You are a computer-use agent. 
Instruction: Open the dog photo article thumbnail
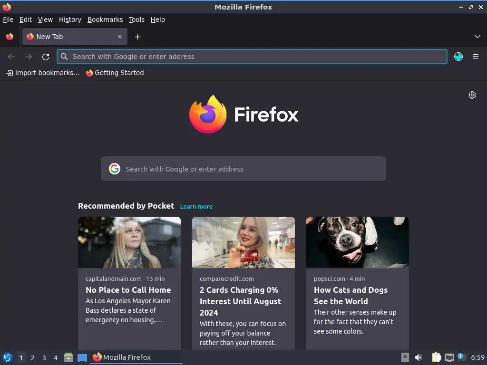coord(358,242)
